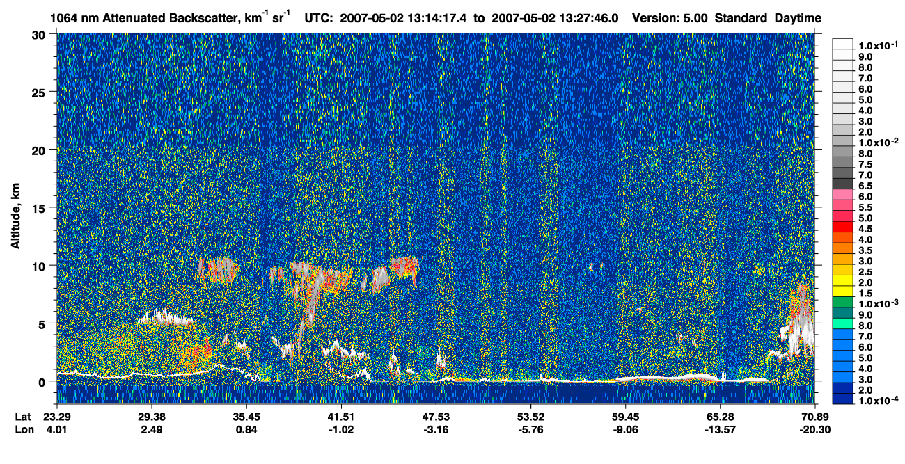
Task: Click the latitude value '59.45'
Action: tap(624, 417)
